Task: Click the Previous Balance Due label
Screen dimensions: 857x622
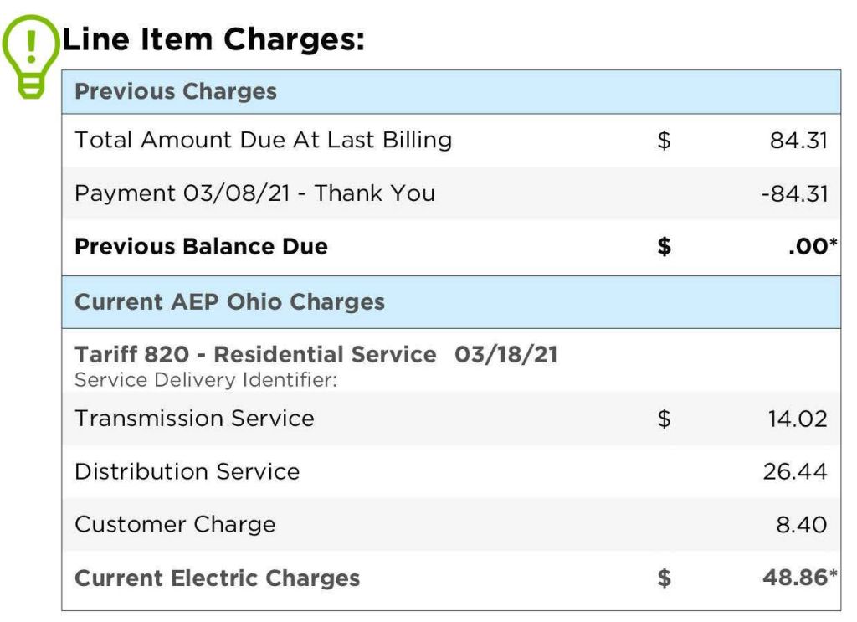Action: coord(201,247)
